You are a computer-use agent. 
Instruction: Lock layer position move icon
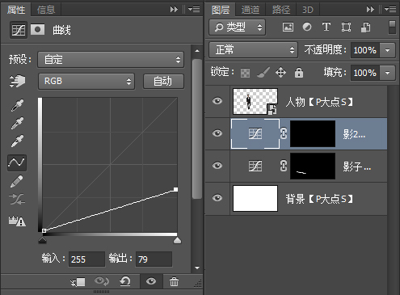click(280, 73)
